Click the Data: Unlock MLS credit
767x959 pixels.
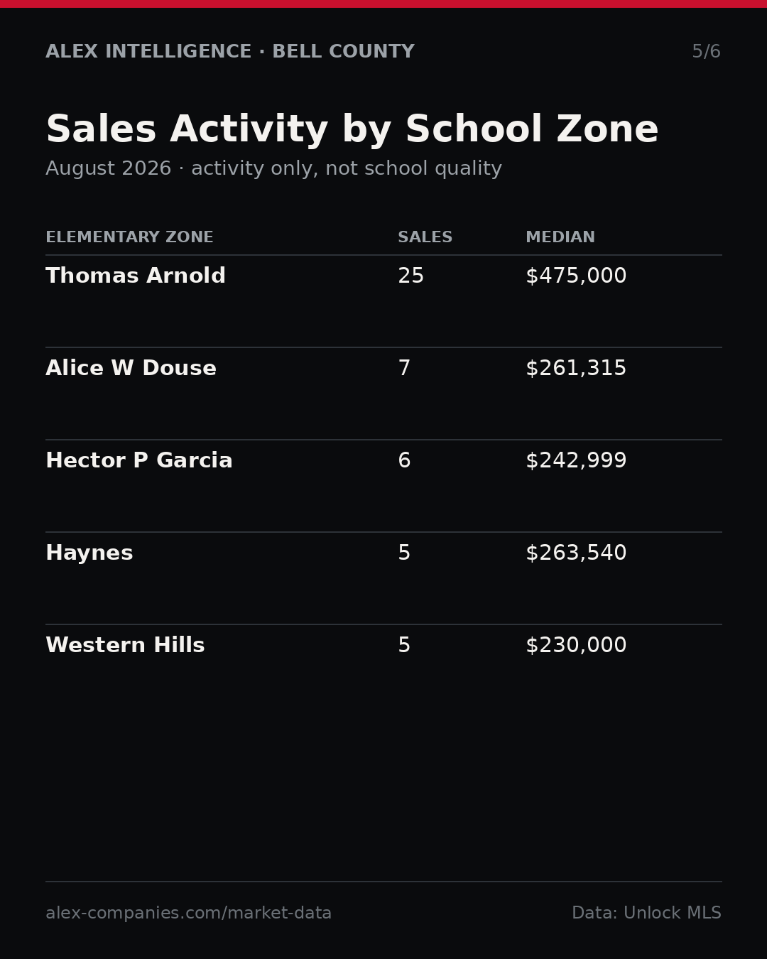pos(646,914)
